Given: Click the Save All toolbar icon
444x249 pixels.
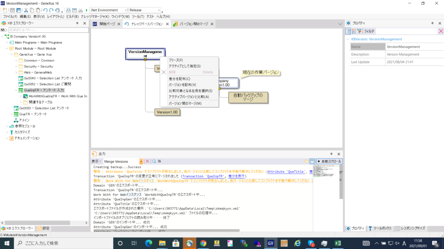Looking at the screenshot, I should [x=19, y=10].
